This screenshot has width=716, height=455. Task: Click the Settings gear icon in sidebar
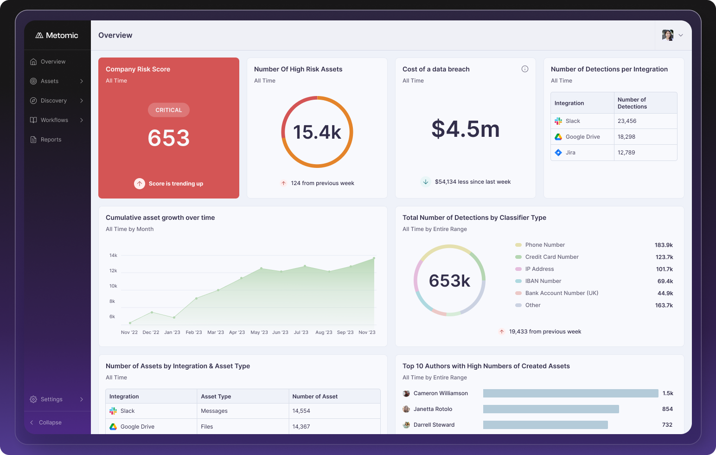click(33, 399)
